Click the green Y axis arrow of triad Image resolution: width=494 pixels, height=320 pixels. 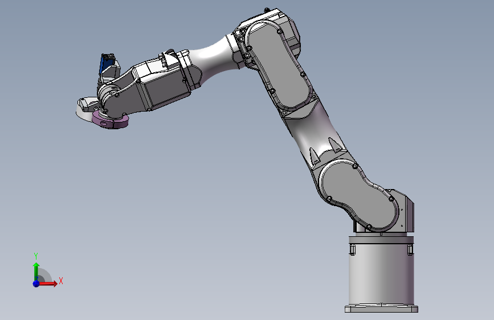click(x=36, y=272)
